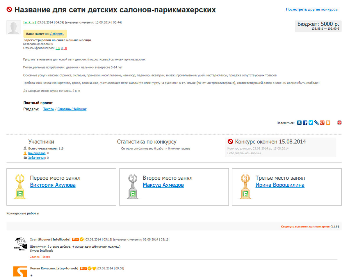Click the page title heading

115,10
